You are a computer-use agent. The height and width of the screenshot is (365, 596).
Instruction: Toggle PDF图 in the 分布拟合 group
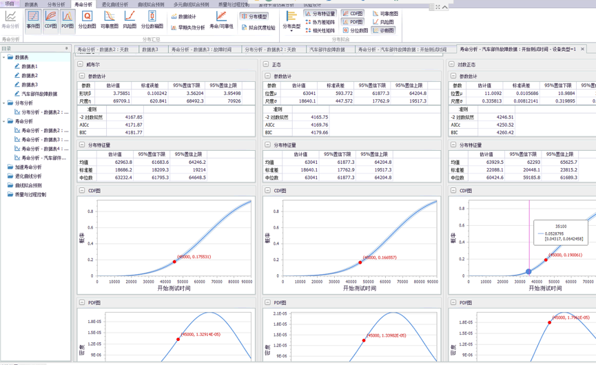tap(353, 22)
